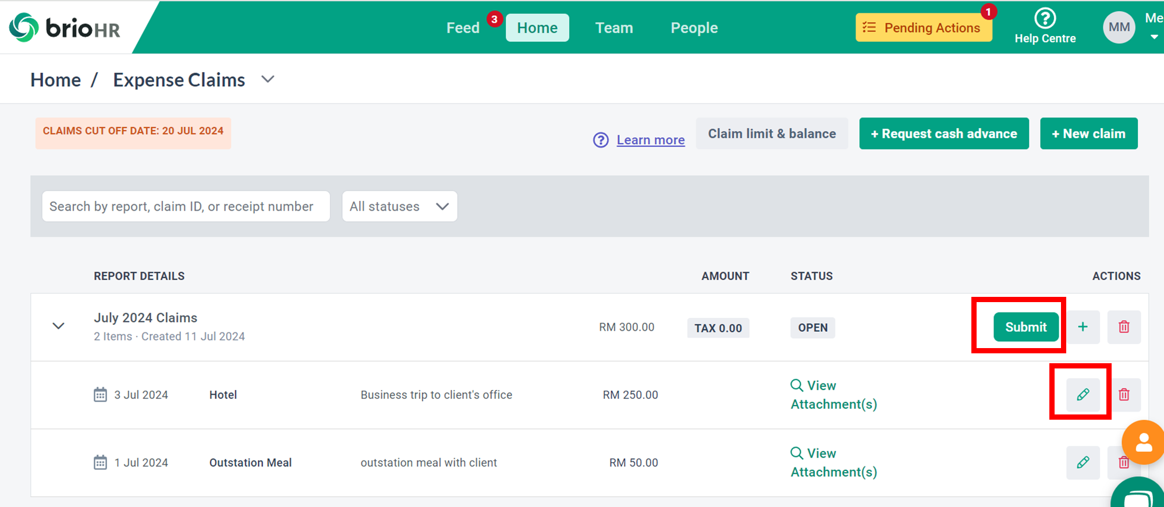Click the RM 250.00 amount
The height and width of the screenshot is (507, 1164).
[x=630, y=395]
